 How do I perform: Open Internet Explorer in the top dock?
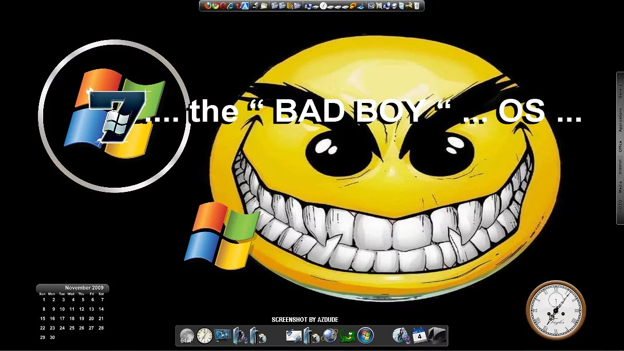point(230,6)
